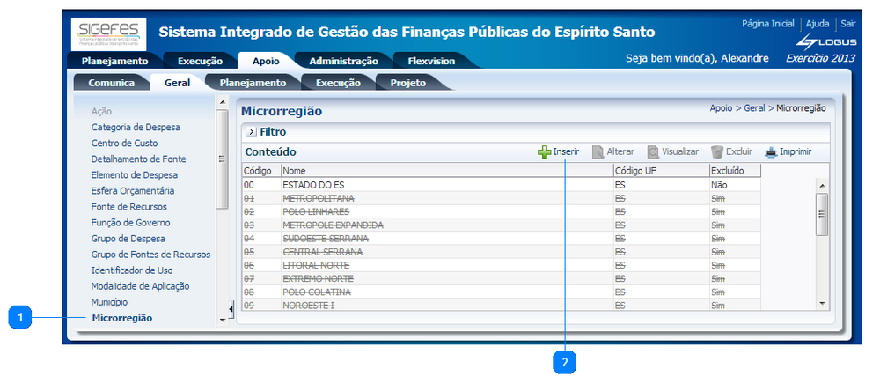This screenshot has height=384, width=880.
Task: Click the Excluir trash icon
Action: click(x=717, y=152)
